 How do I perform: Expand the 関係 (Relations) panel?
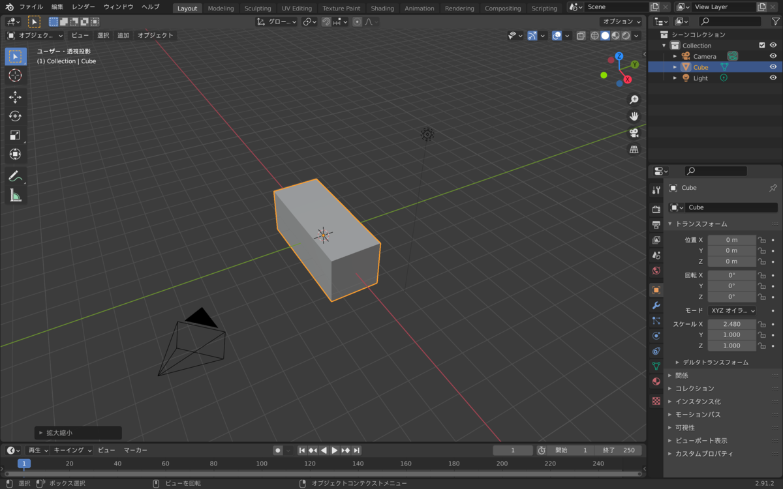click(681, 376)
